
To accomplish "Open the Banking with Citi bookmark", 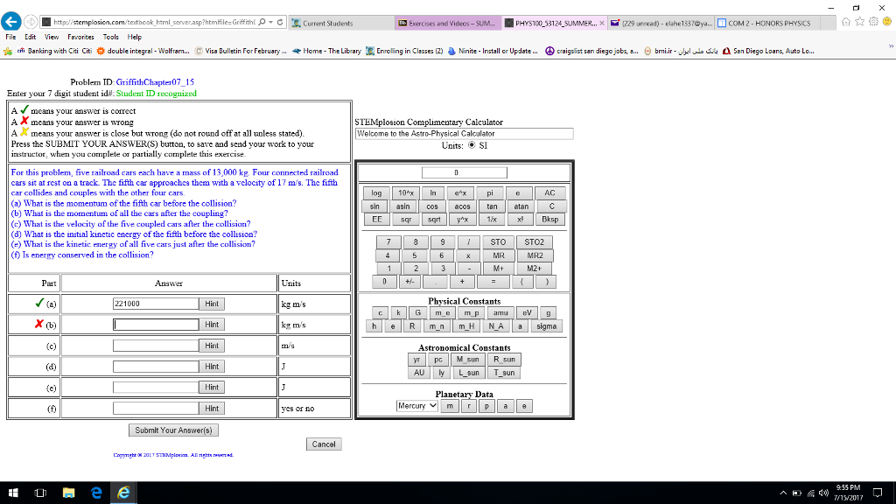I will click(x=55, y=51).
